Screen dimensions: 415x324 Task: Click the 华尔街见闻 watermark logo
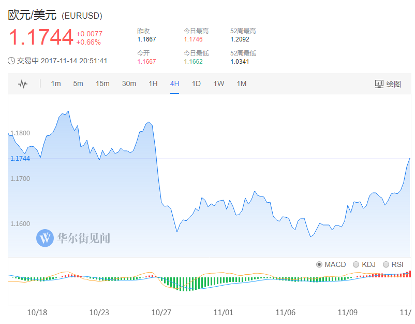[45, 238]
